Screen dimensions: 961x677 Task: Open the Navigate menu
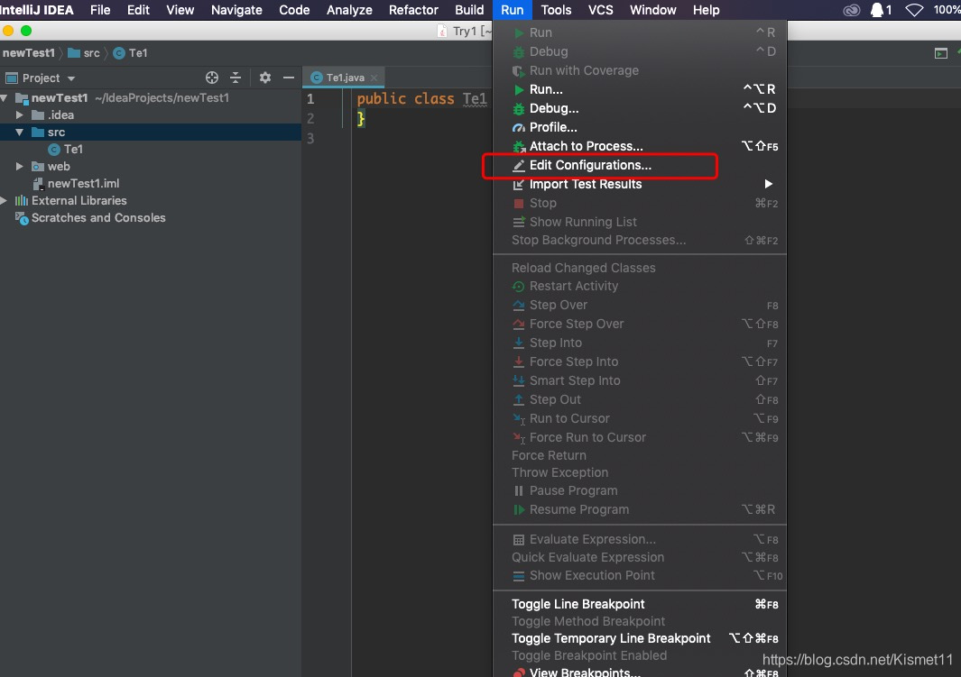coord(236,10)
